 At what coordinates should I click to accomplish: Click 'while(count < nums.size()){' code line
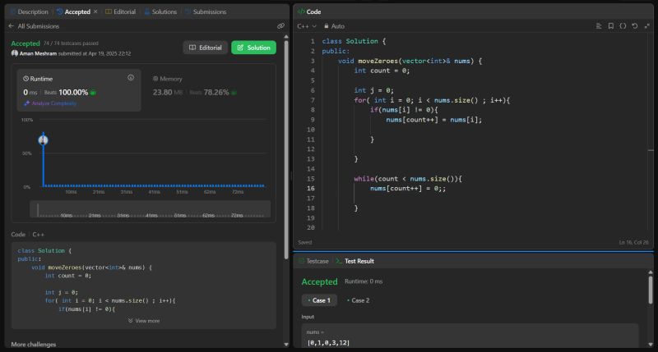point(408,179)
